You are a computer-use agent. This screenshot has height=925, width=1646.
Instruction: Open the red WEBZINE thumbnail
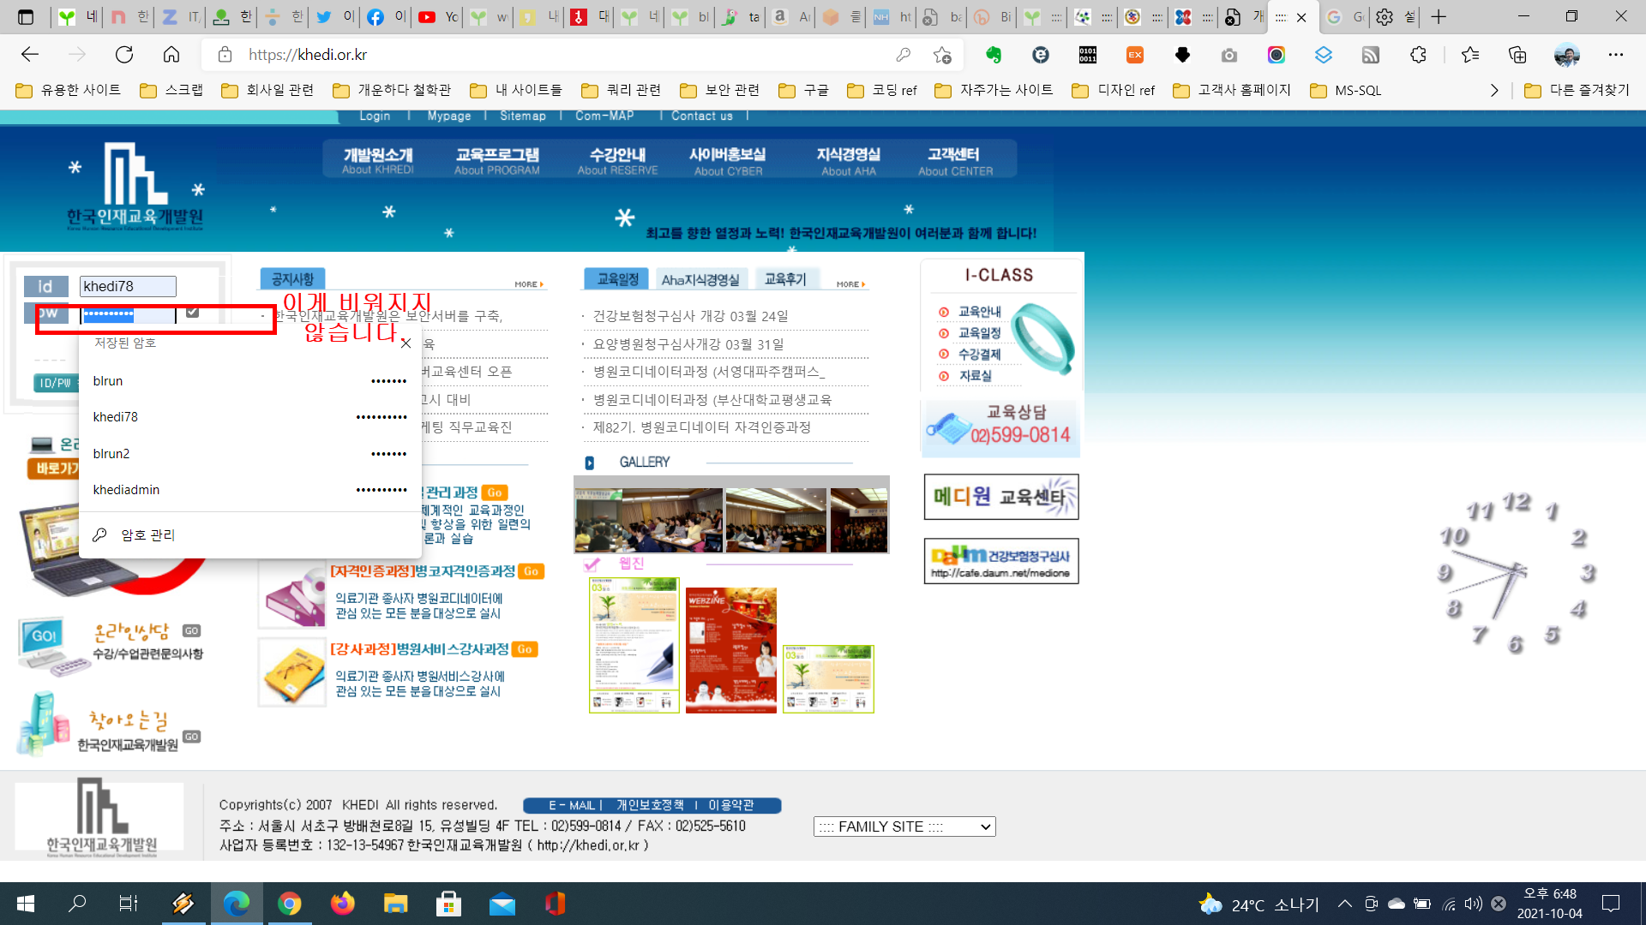730,650
